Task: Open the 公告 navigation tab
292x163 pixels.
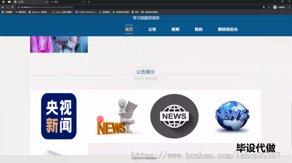Action: coord(152,29)
